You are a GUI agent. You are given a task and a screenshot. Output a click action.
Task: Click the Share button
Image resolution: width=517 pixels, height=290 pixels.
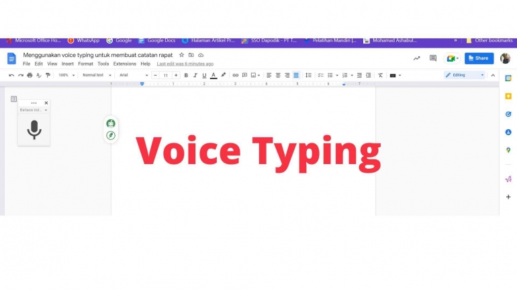click(479, 58)
